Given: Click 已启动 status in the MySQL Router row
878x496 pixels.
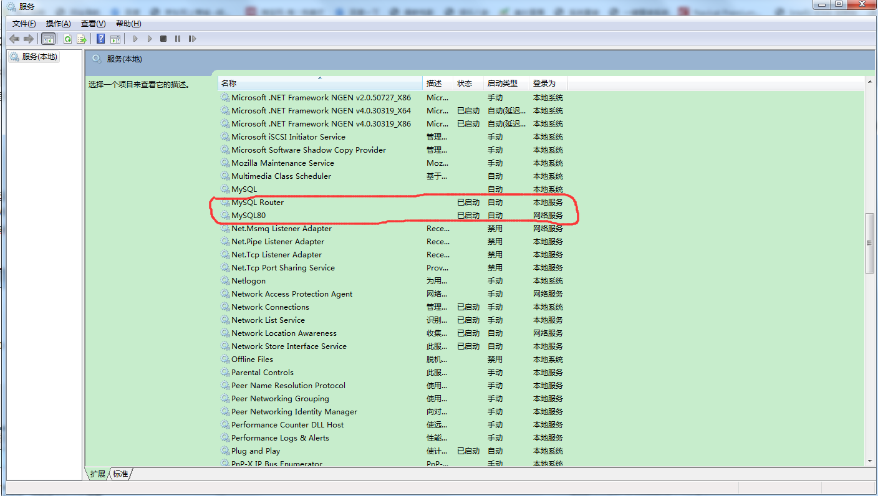Looking at the screenshot, I should 468,203.
